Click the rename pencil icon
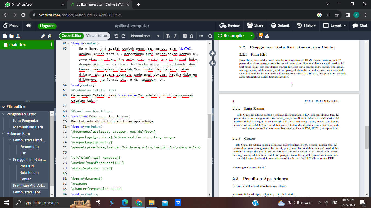Screen dimensions: 371x208 pyautogui.click(x=43, y=36)
